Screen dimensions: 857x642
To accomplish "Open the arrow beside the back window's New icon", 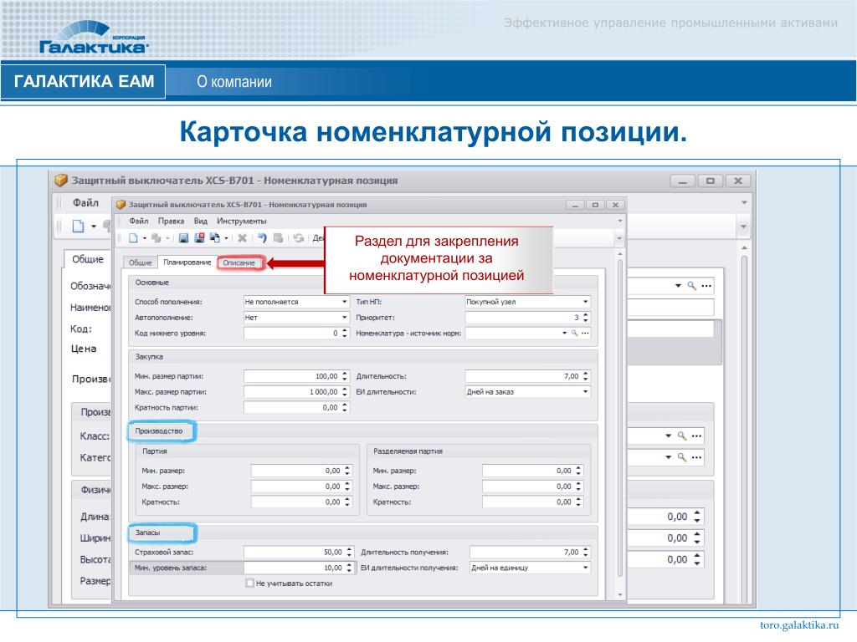I will [x=94, y=226].
